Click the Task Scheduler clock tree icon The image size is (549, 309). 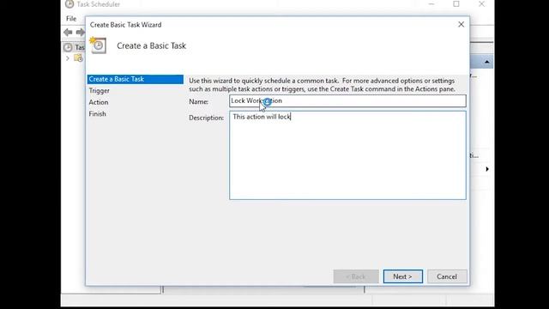point(68,47)
